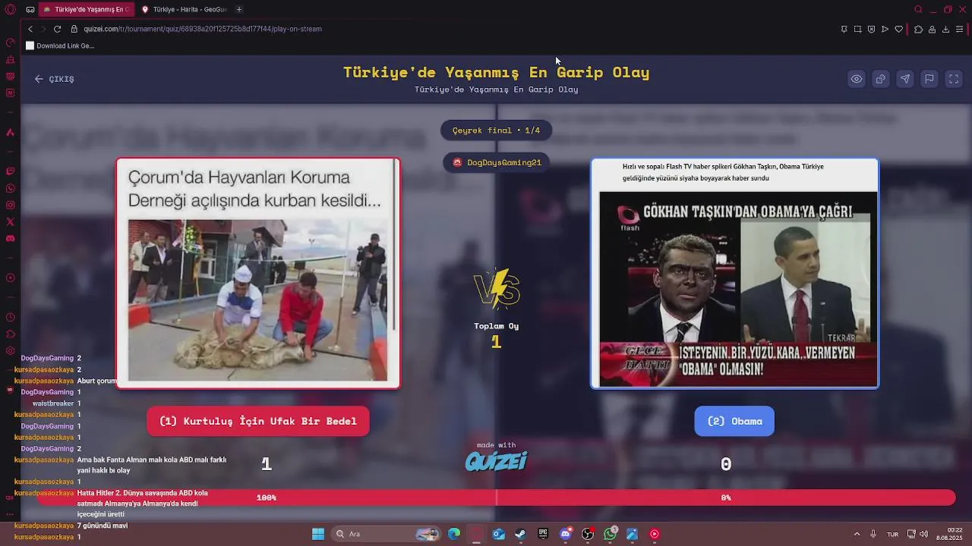Open the browser profile account icon

click(x=932, y=29)
